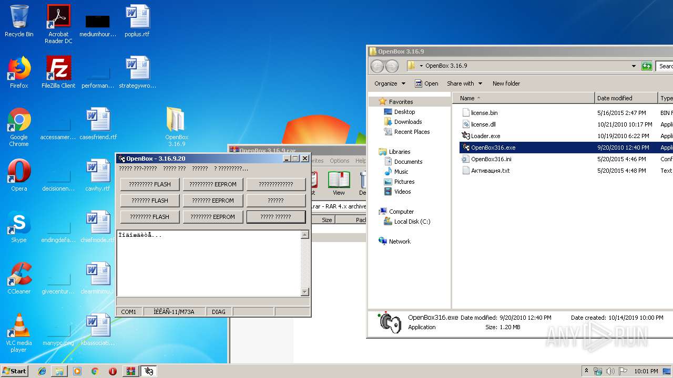This screenshot has height=378, width=673.
Task: Show hidden system tray icons
Action: pyautogui.click(x=586, y=371)
